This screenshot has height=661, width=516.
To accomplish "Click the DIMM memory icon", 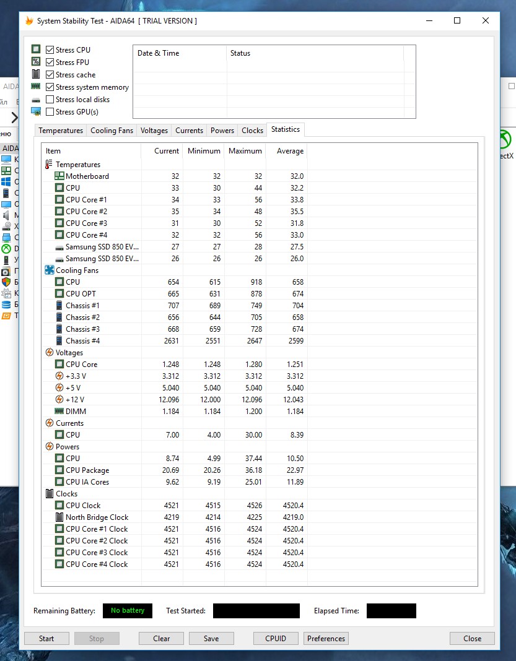I will [59, 411].
